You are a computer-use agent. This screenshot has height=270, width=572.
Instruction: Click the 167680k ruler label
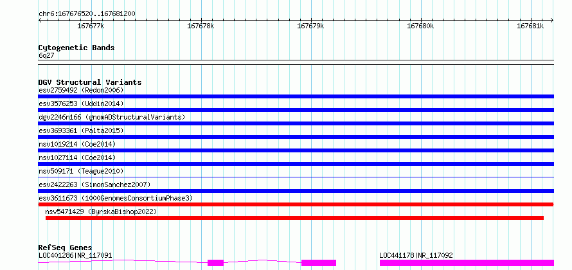coord(420,26)
